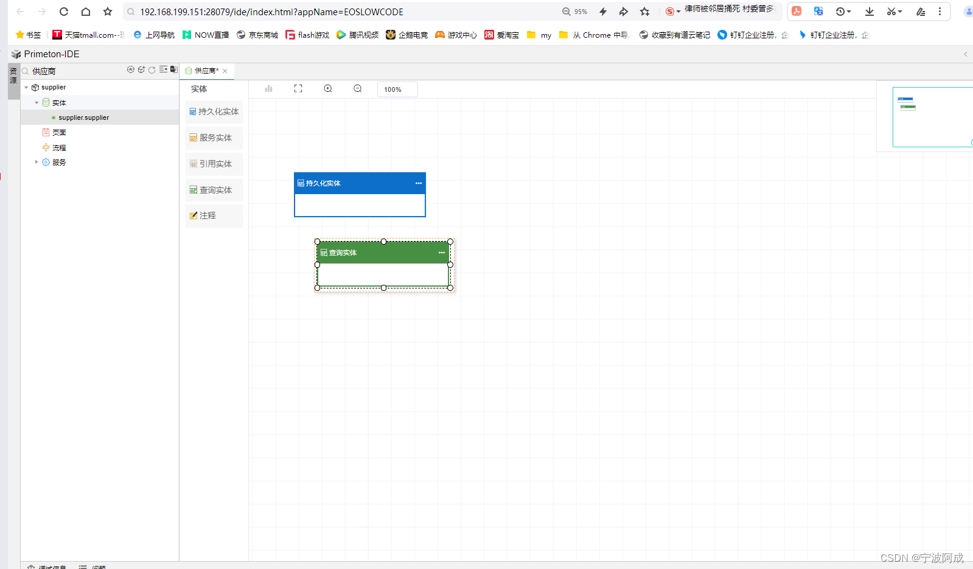
Task: Pick the 查询实体 palette item
Action: coord(214,190)
